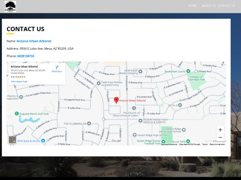Call phone number 6028138733 link
The image size is (241, 180).
[x=26, y=56]
